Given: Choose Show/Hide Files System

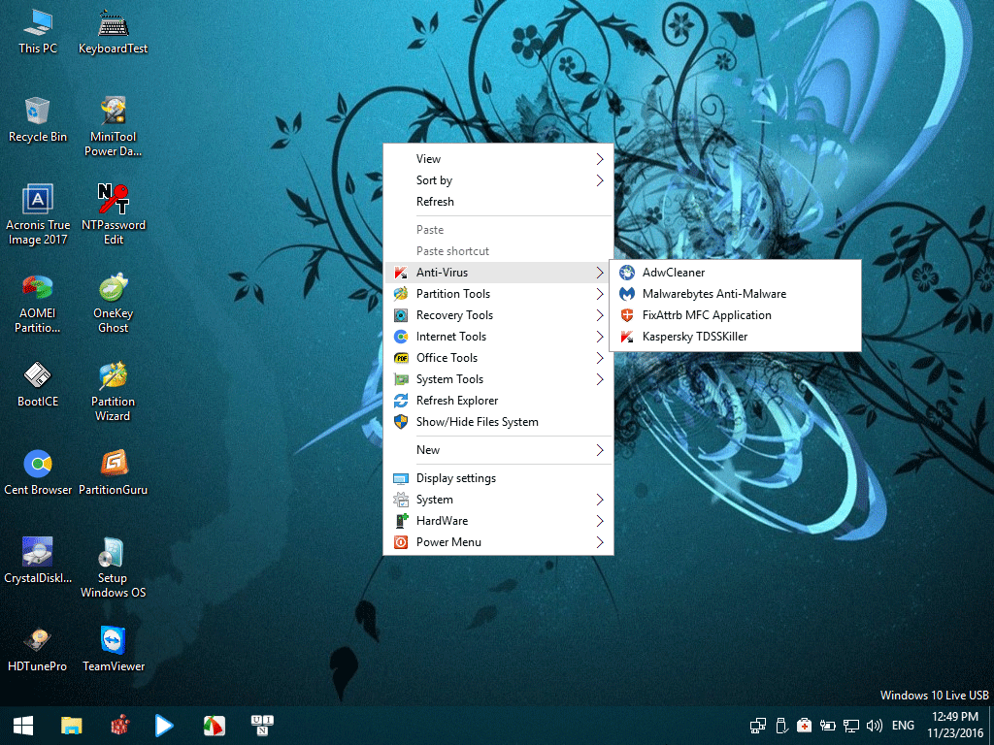Looking at the screenshot, I should point(498,422).
